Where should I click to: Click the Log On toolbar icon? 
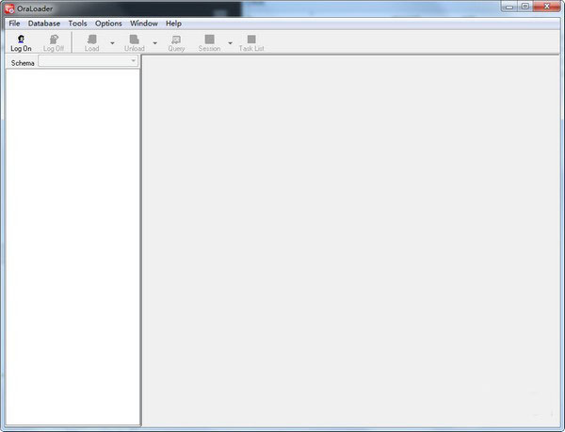(x=21, y=43)
